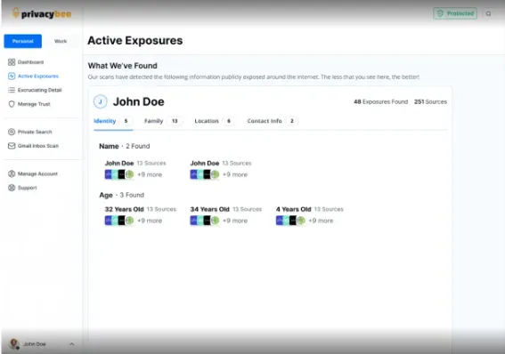This screenshot has width=505, height=354.
Task: Expand the John Doe account menu chevron
Action: point(72,344)
